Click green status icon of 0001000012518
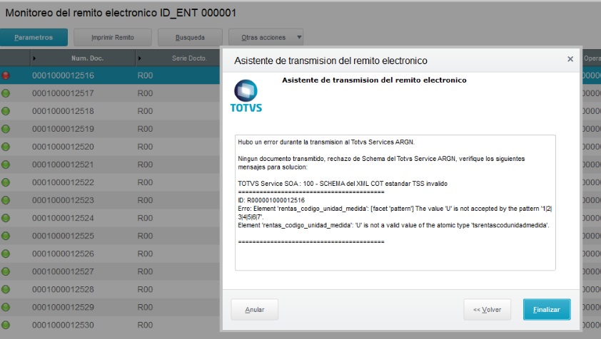 (6, 111)
